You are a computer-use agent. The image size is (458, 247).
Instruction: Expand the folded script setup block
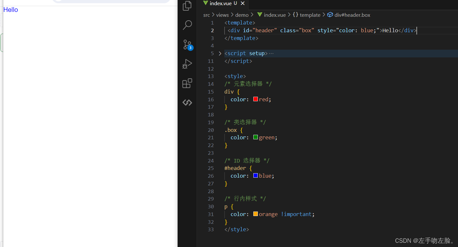point(220,54)
